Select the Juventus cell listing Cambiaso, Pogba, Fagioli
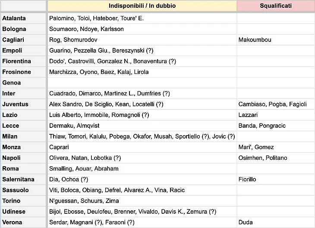The image size is (315, 228). (x=276, y=104)
